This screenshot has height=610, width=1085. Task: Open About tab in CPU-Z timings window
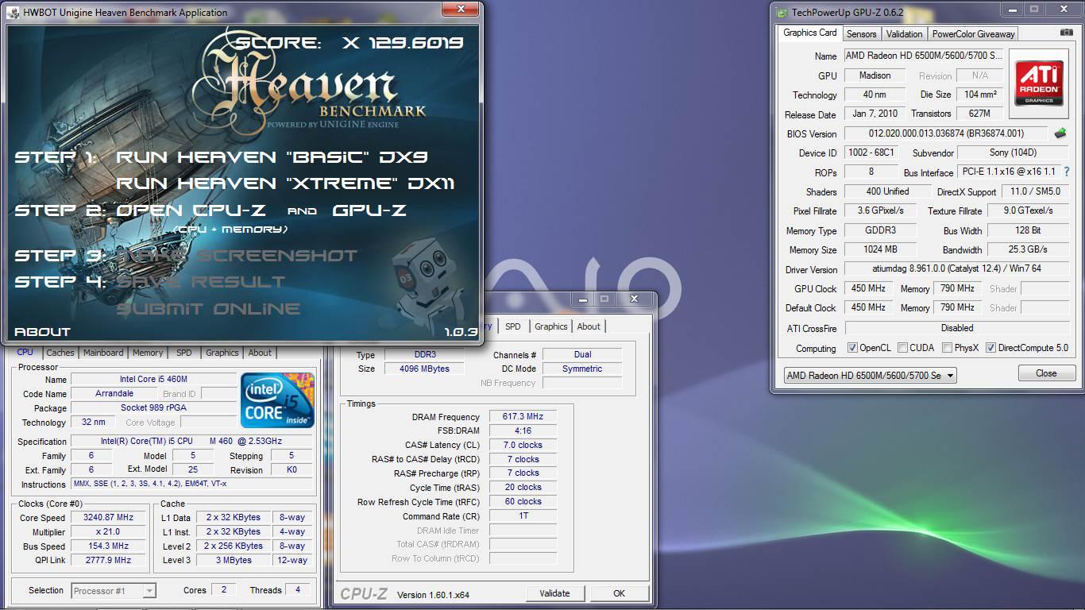[x=589, y=326]
